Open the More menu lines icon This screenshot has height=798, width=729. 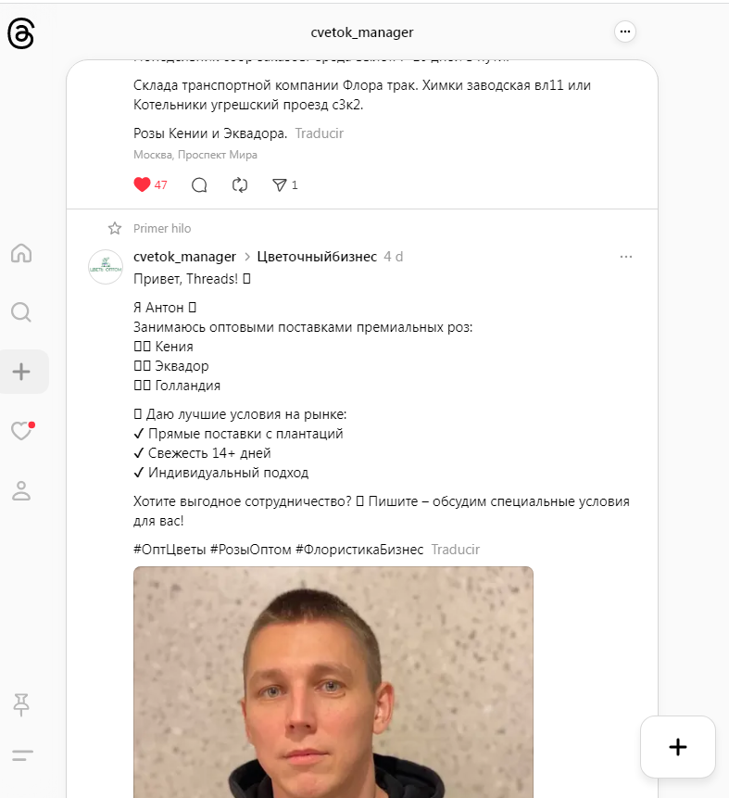(22, 755)
